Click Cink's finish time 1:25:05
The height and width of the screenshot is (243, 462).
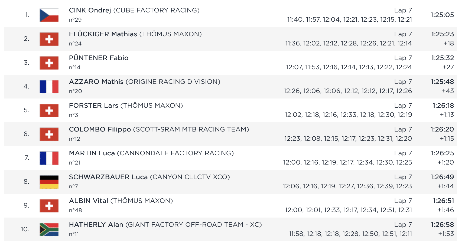pyautogui.click(x=442, y=15)
